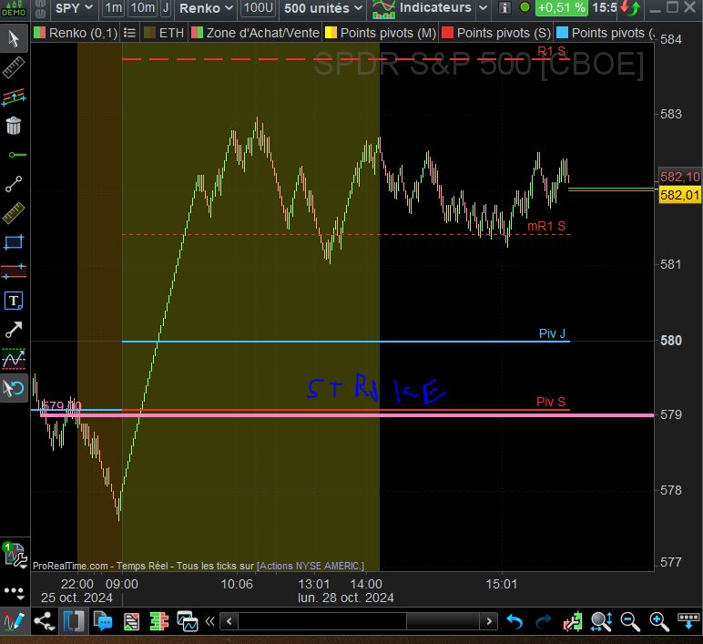
Task: Click the zoom auto-fit magnifier icon
Action: coord(601,621)
